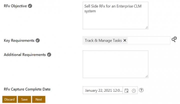This screenshot has width=180, height=104.
Task: Click the question mark help icon
Action: pos(141,90)
